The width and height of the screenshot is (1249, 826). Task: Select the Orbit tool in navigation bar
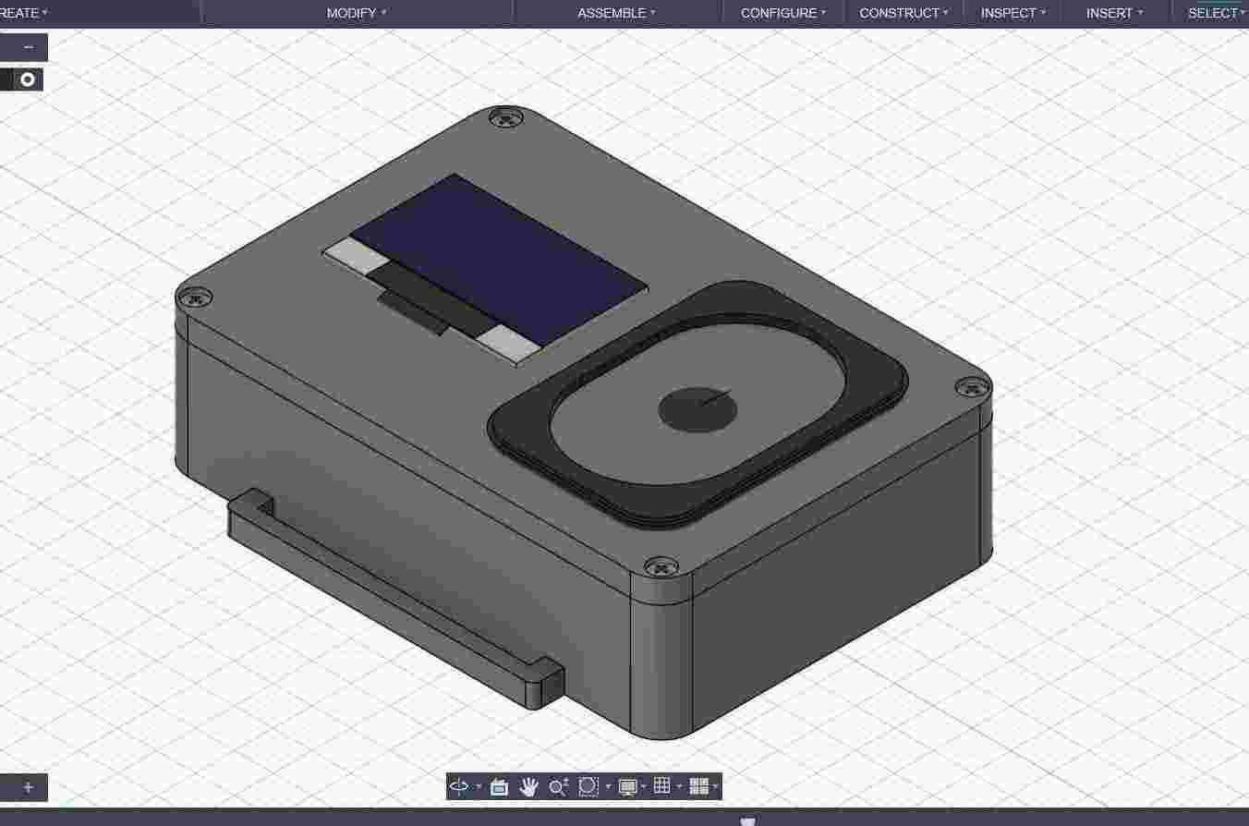click(458, 786)
